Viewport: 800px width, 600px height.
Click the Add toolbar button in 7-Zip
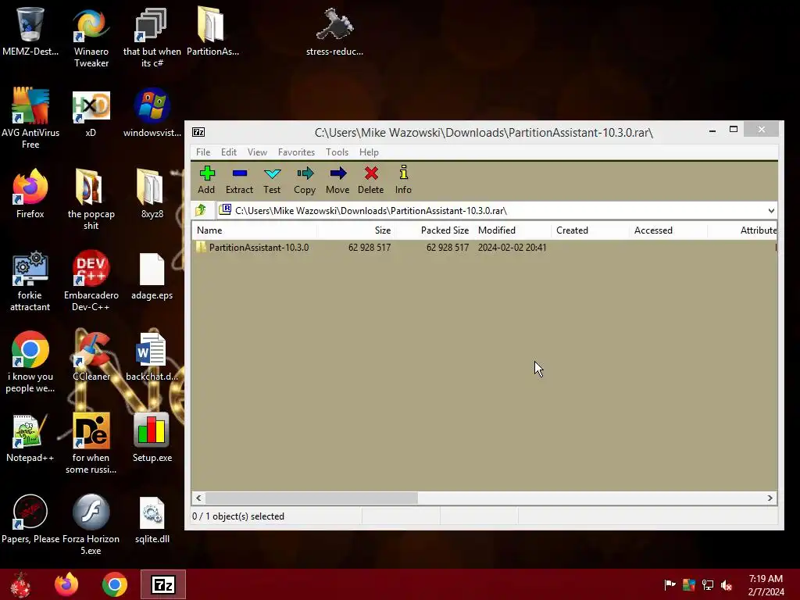(206, 180)
